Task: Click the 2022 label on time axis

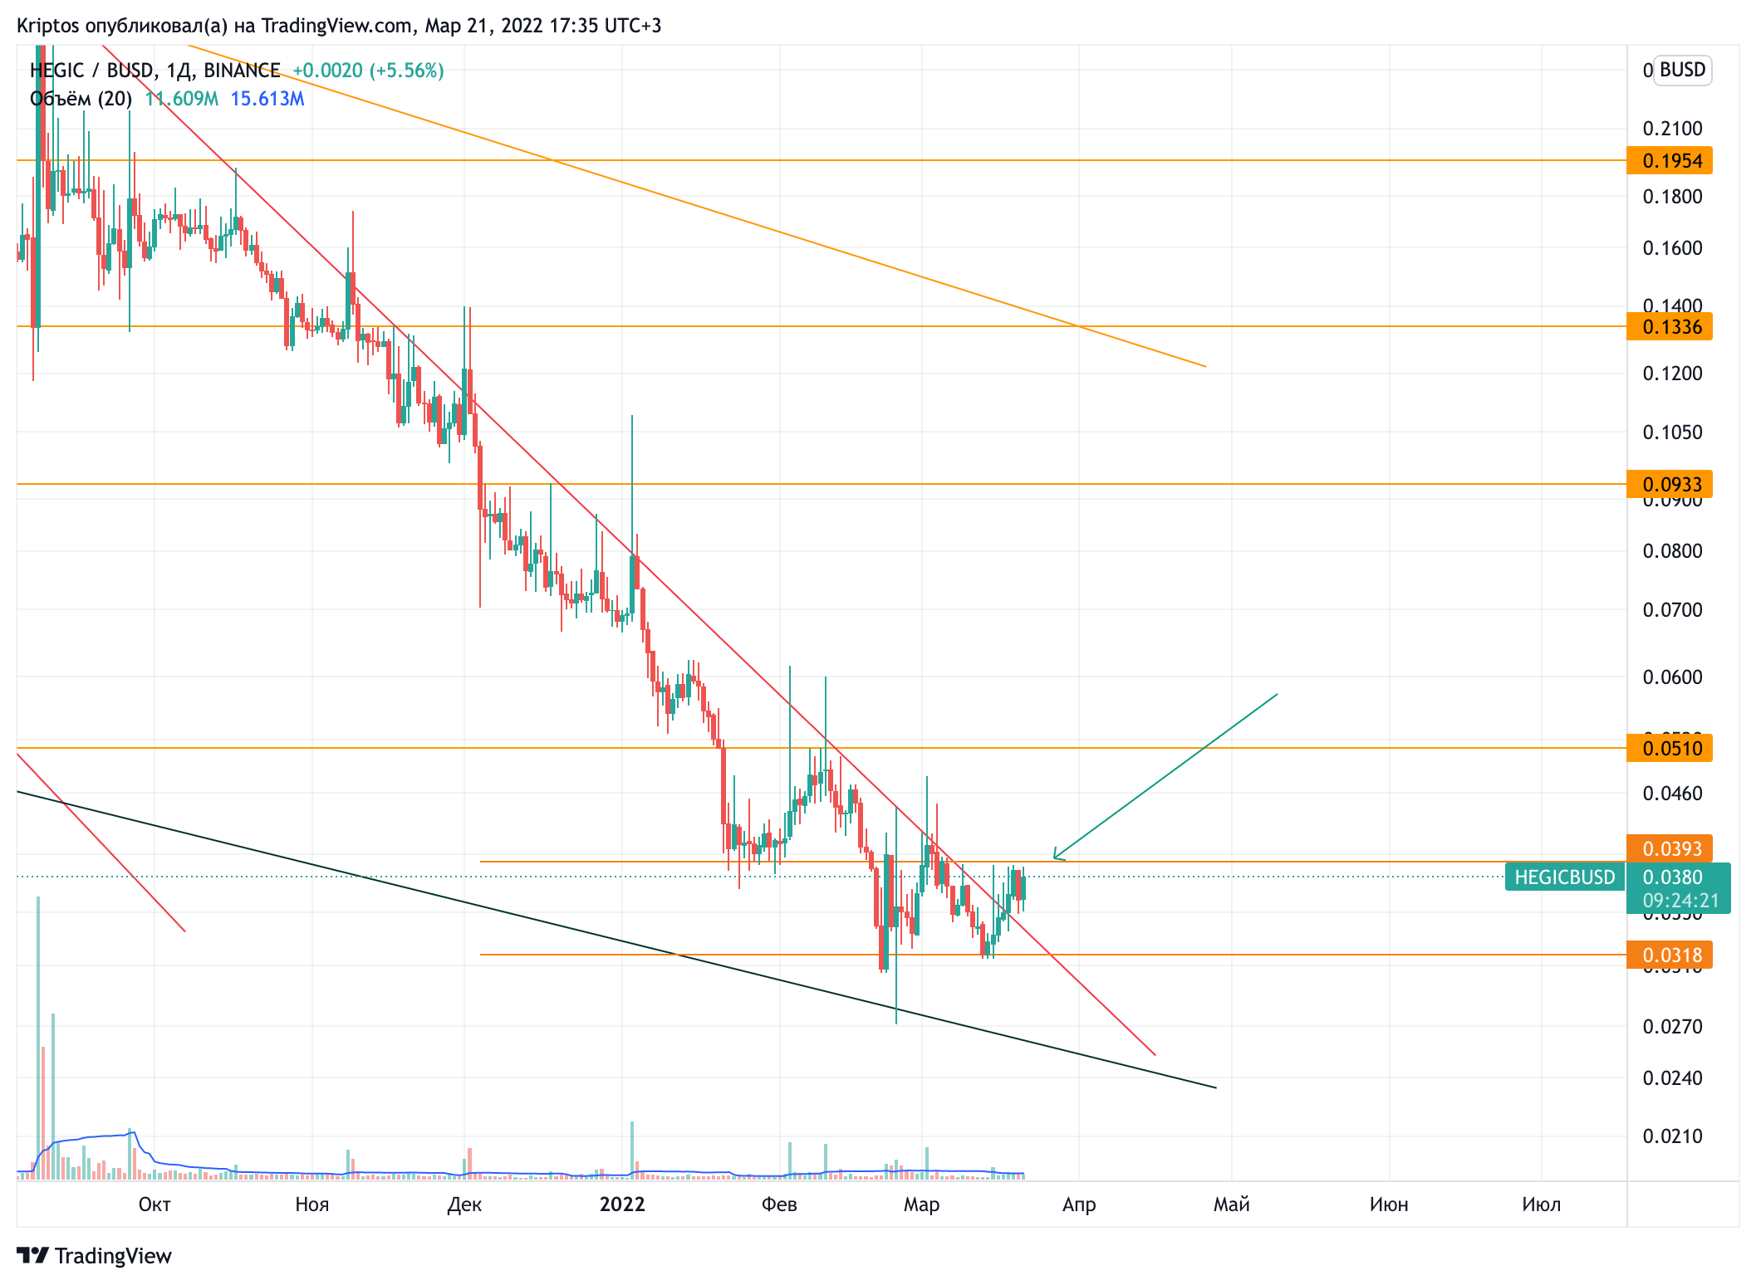Action: click(622, 1204)
